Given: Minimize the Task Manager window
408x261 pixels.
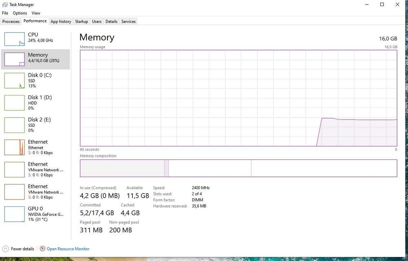Looking at the screenshot, I should point(367,4).
